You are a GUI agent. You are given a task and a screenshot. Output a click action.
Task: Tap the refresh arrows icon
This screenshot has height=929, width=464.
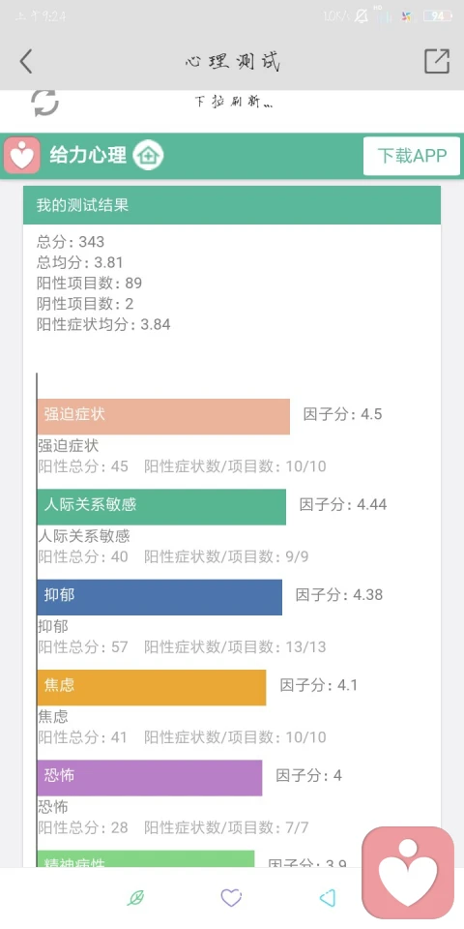pos(45,102)
